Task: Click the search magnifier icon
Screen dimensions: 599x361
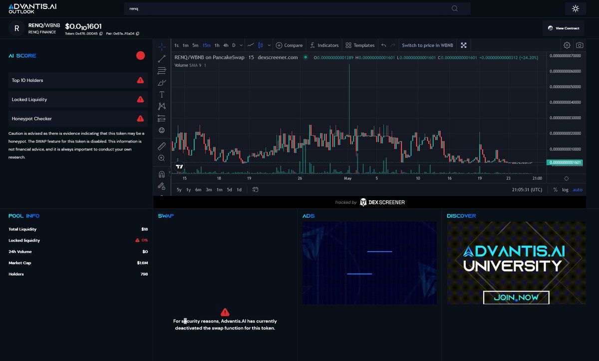Action: pos(454,8)
